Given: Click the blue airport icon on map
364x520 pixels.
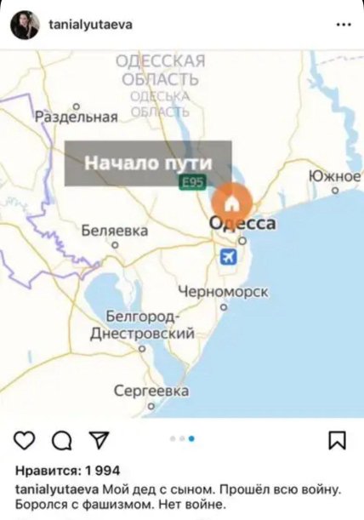Looking at the screenshot, I should coord(229,256).
